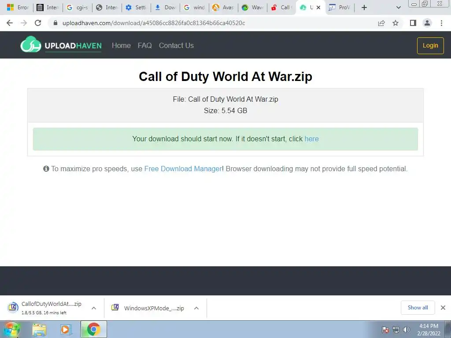
Task: Click the Chrome taskbar button
Action: click(x=94, y=329)
